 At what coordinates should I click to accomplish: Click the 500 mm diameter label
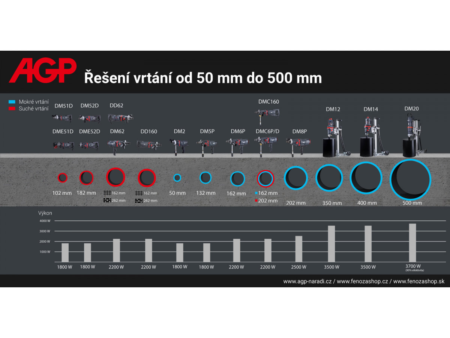pyautogui.click(x=412, y=203)
